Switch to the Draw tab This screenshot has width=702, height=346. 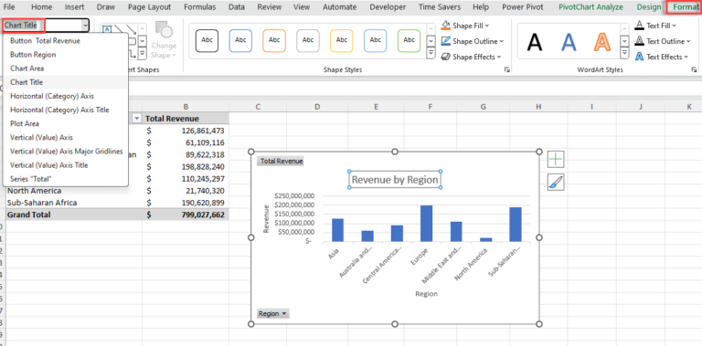point(106,6)
